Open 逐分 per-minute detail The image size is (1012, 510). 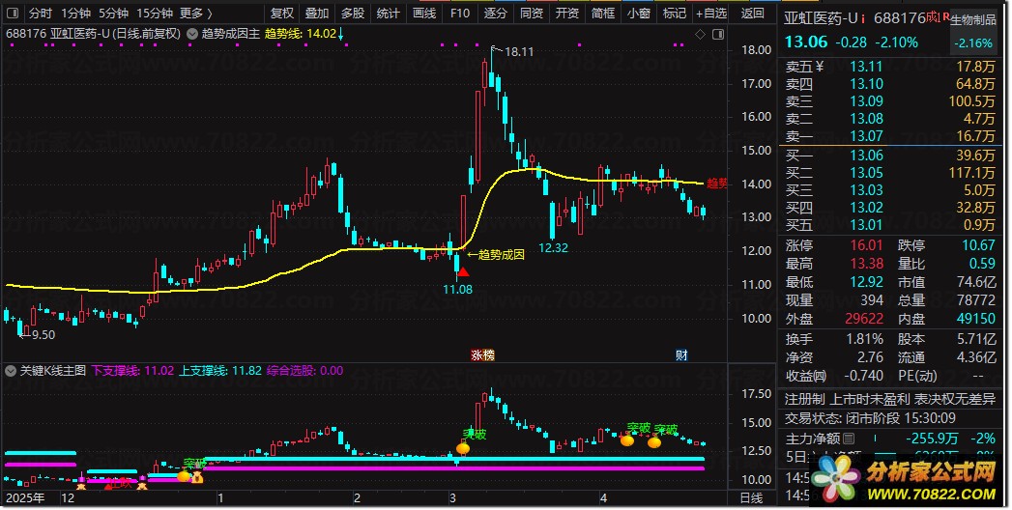pos(496,13)
